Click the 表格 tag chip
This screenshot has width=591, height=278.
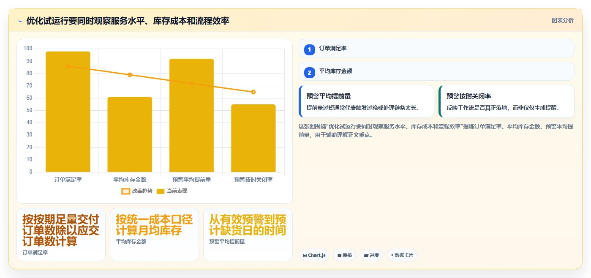click(344, 255)
